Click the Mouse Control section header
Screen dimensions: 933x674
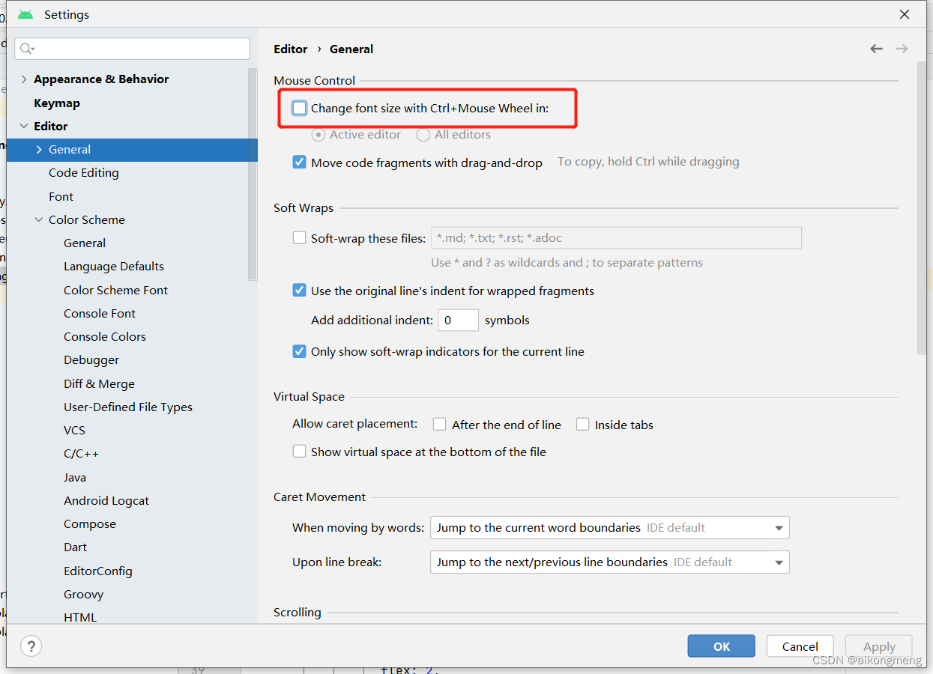click(315, 81)
